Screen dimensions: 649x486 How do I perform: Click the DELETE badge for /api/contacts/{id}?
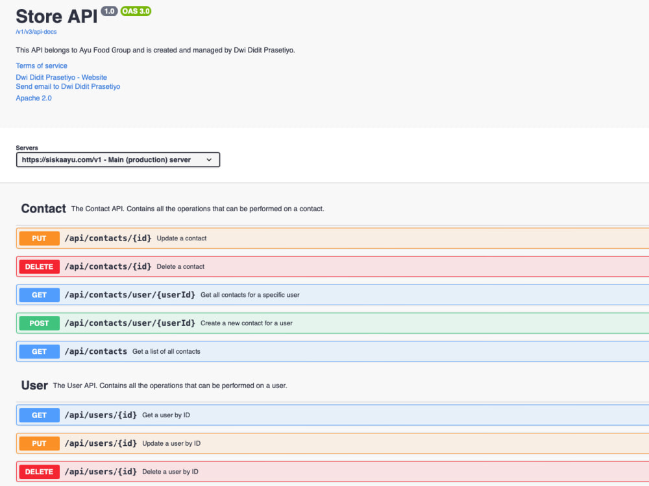[x=38, y=266]
